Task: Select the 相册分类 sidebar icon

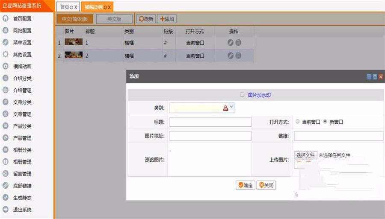Action: tap(6, 150)
